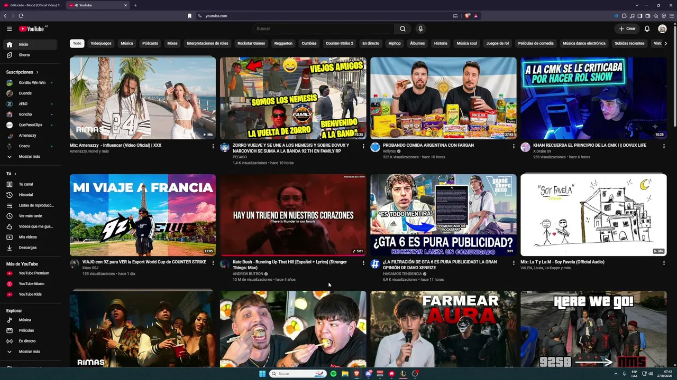This screenshot has height=380, width=677.
Task: Open the KHAN RECUERDA video title
Action: 590,145
